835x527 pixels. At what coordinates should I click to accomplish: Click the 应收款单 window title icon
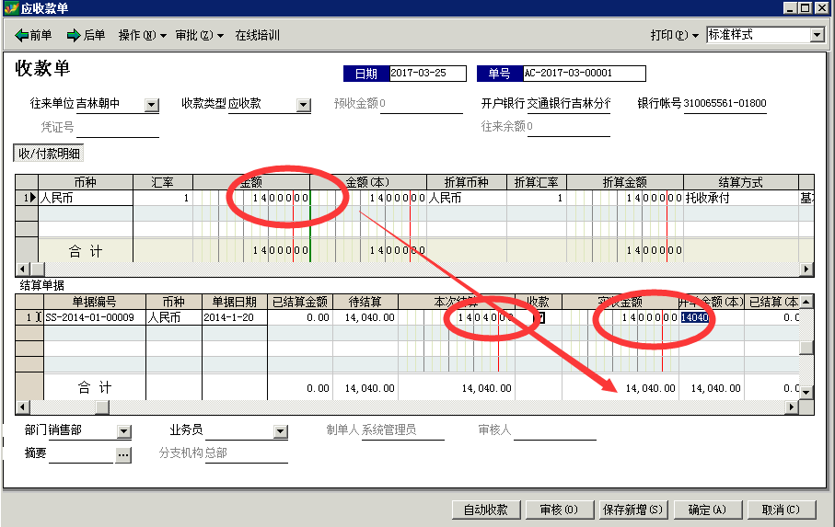click(x=11, y=8)
